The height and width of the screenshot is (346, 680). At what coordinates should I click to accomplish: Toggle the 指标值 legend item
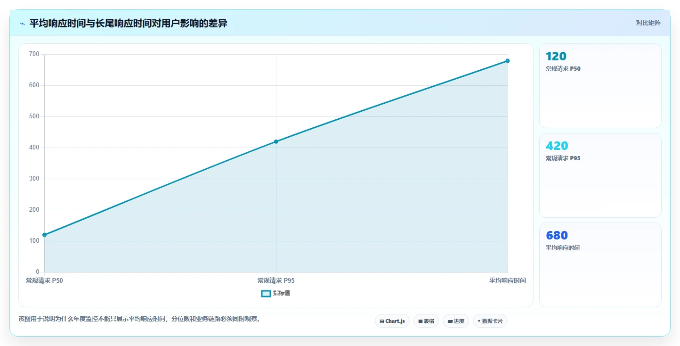[x=276, y=293]
